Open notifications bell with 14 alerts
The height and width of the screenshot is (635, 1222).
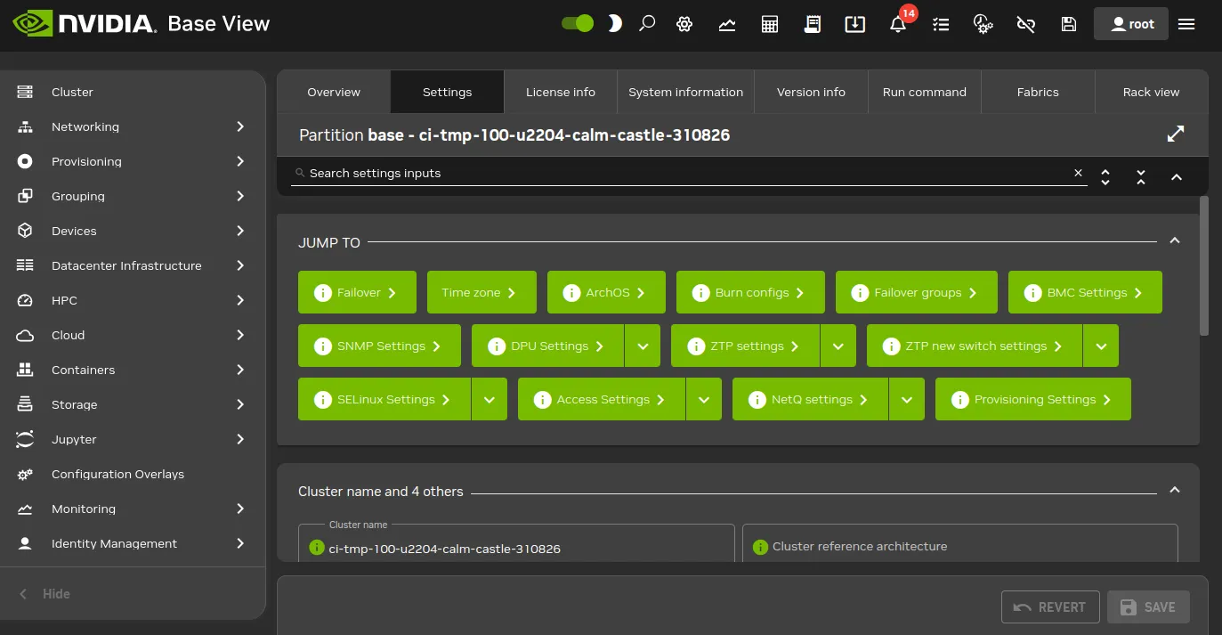click(x=898, y=24)
